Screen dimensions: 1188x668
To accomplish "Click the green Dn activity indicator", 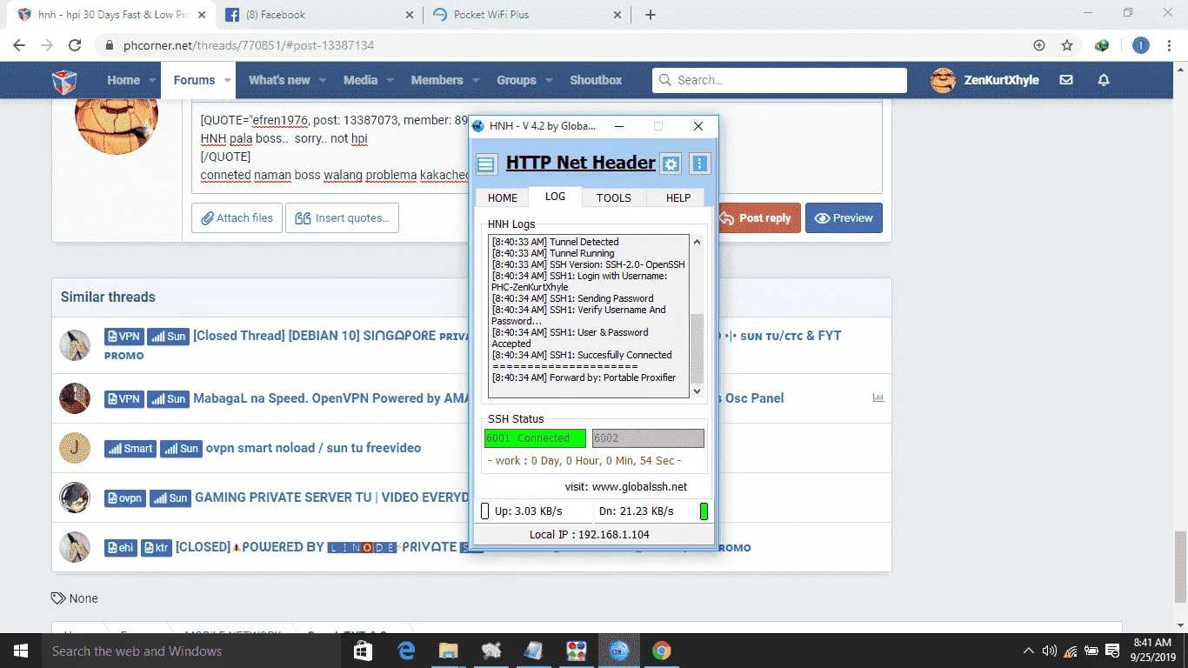I will tap(704, 511).
